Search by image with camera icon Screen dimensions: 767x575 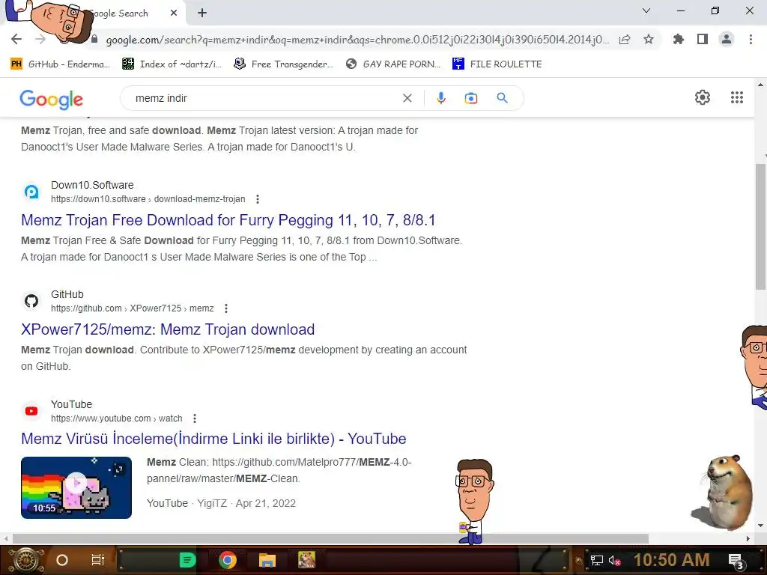(471, 98)
